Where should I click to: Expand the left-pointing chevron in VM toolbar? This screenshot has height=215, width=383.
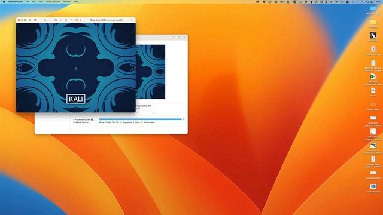(x=81, y=20)
